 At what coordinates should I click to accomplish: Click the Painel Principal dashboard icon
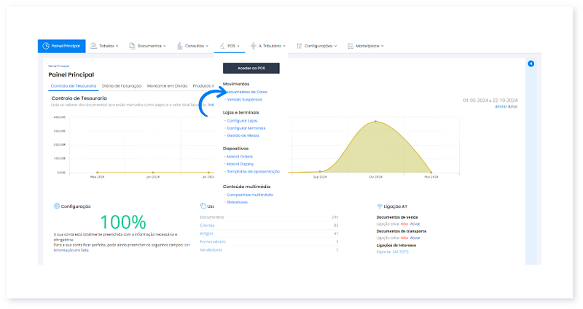tap(46, 46)
